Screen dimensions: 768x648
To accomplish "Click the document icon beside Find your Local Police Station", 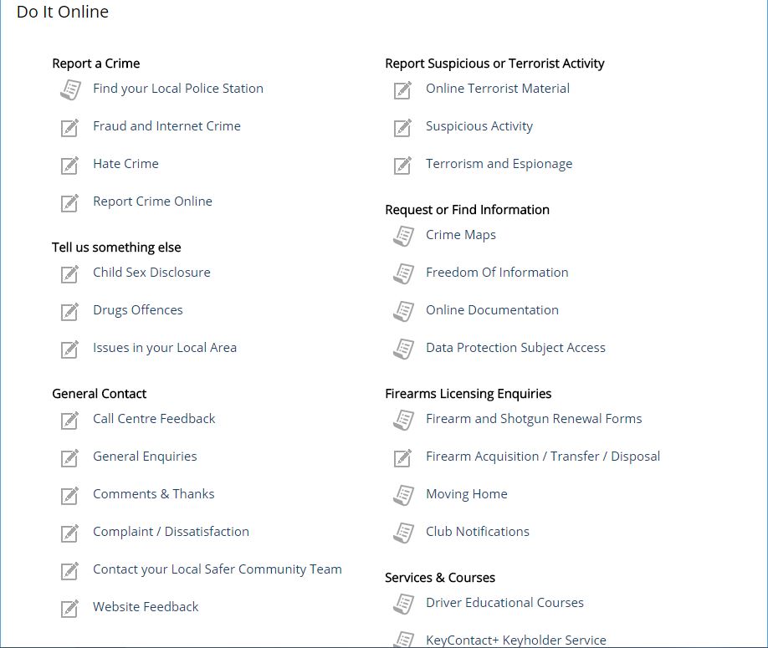I will [x=70, y=90].
